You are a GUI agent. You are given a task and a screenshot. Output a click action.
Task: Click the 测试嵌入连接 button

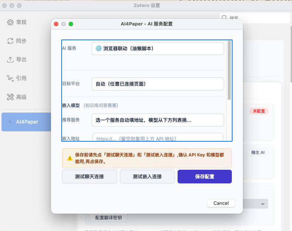[x=147, y=176]
